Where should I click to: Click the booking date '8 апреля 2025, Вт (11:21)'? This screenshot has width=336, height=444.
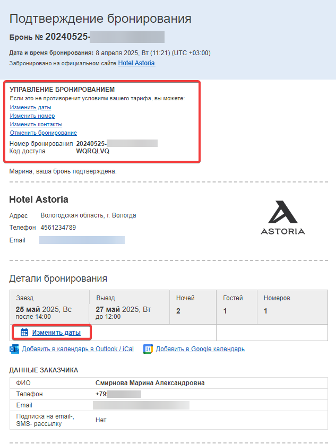tap(133, 53)
